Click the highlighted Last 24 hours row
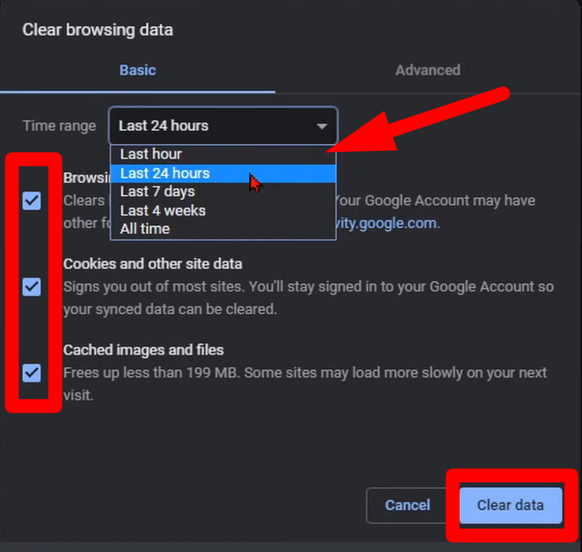 tap(165, 173)
